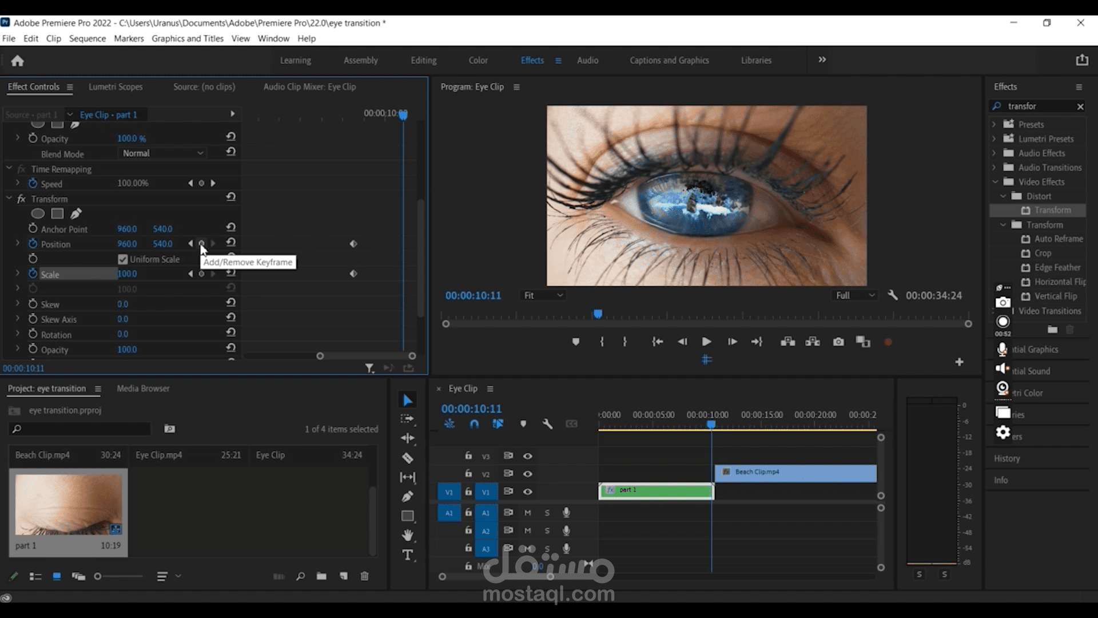Toggle lock on V3 track
Viewport: 1098px width, 618px height.
click(468, 456)
